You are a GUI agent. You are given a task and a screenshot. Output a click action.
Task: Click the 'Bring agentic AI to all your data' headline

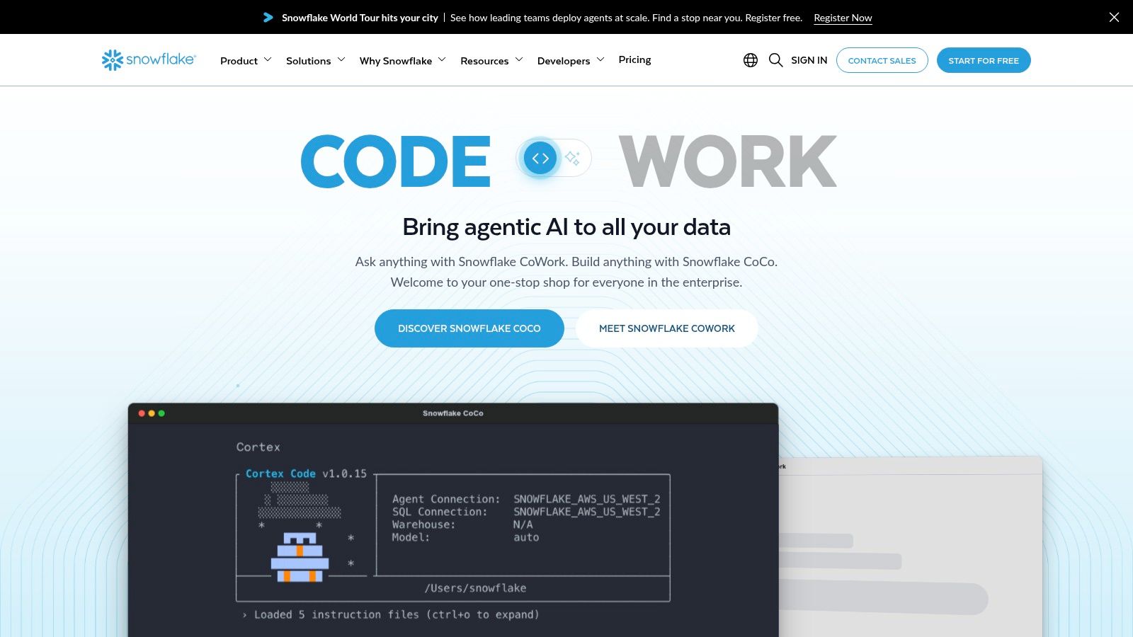(x=566, y=227)
